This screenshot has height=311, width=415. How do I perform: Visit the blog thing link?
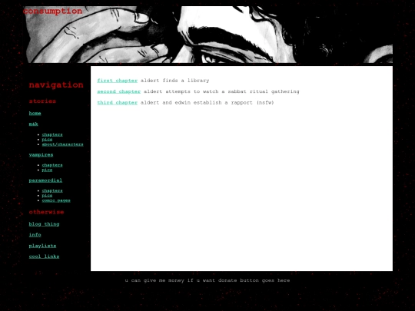45,224
